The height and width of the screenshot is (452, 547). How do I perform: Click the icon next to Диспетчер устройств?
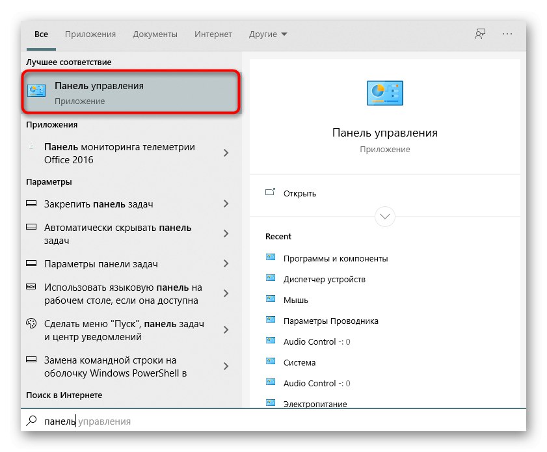271,279
